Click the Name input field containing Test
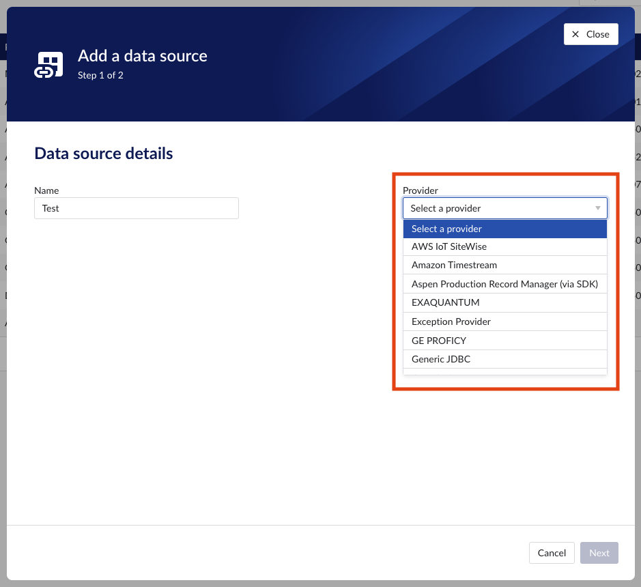This screenshot has width=641, height=587. pyautogui.click(x=136, y=208)
